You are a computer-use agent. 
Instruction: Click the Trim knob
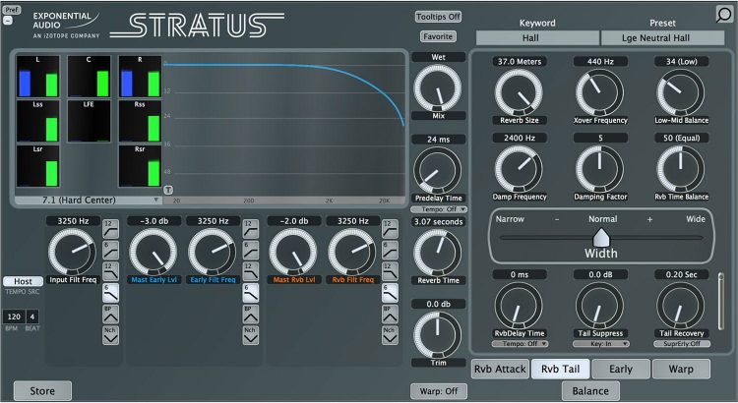click(x=438, y=335)
